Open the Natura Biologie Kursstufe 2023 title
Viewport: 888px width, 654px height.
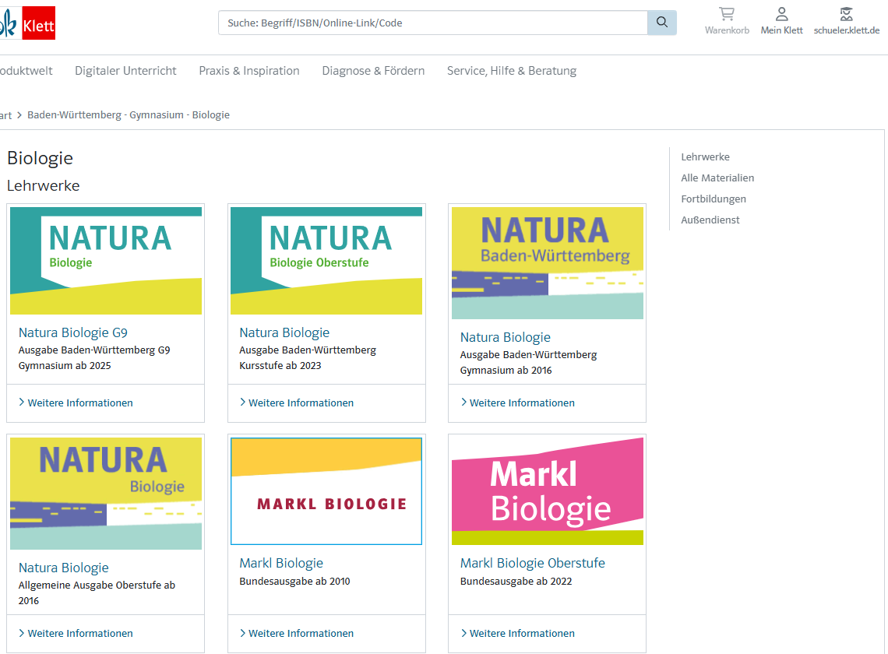pos(284,332)
